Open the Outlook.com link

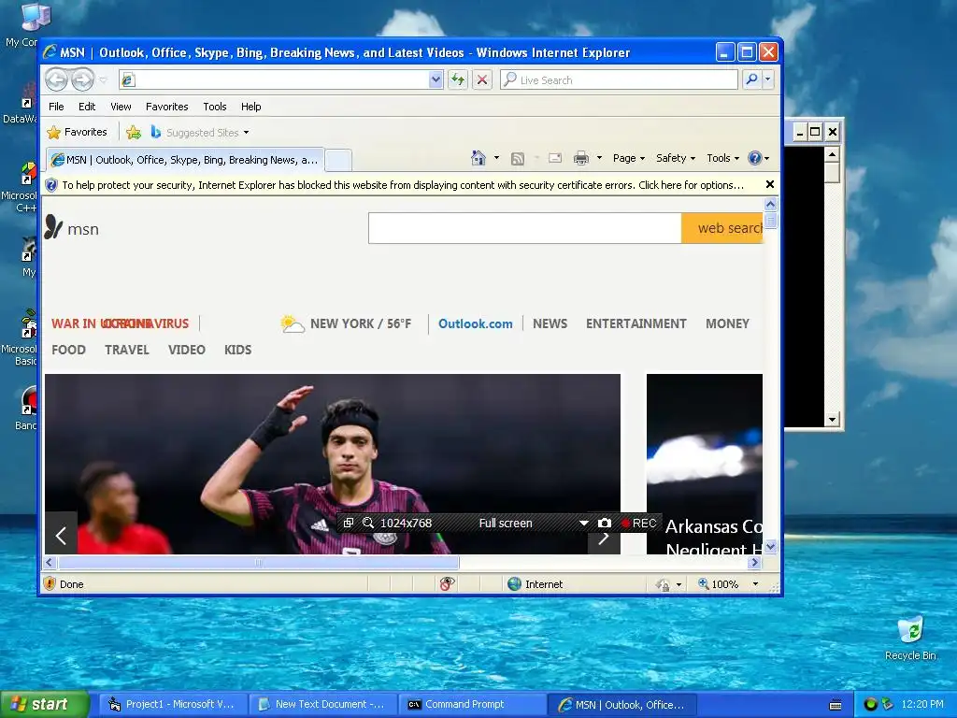coord(476,323)
